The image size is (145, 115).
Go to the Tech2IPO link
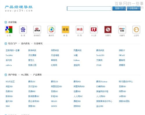coord(100,55)
